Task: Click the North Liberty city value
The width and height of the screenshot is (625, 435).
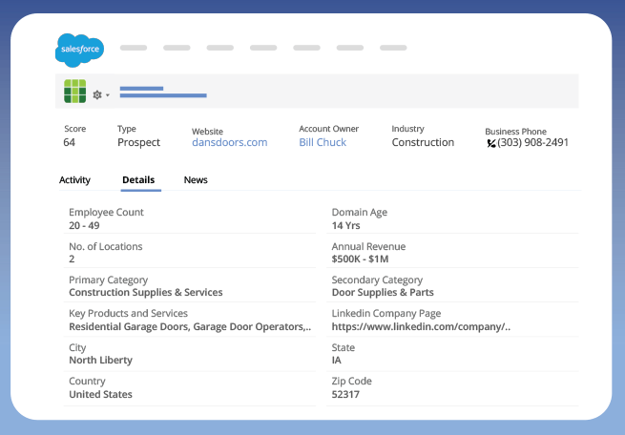Action: click(100, 360)
